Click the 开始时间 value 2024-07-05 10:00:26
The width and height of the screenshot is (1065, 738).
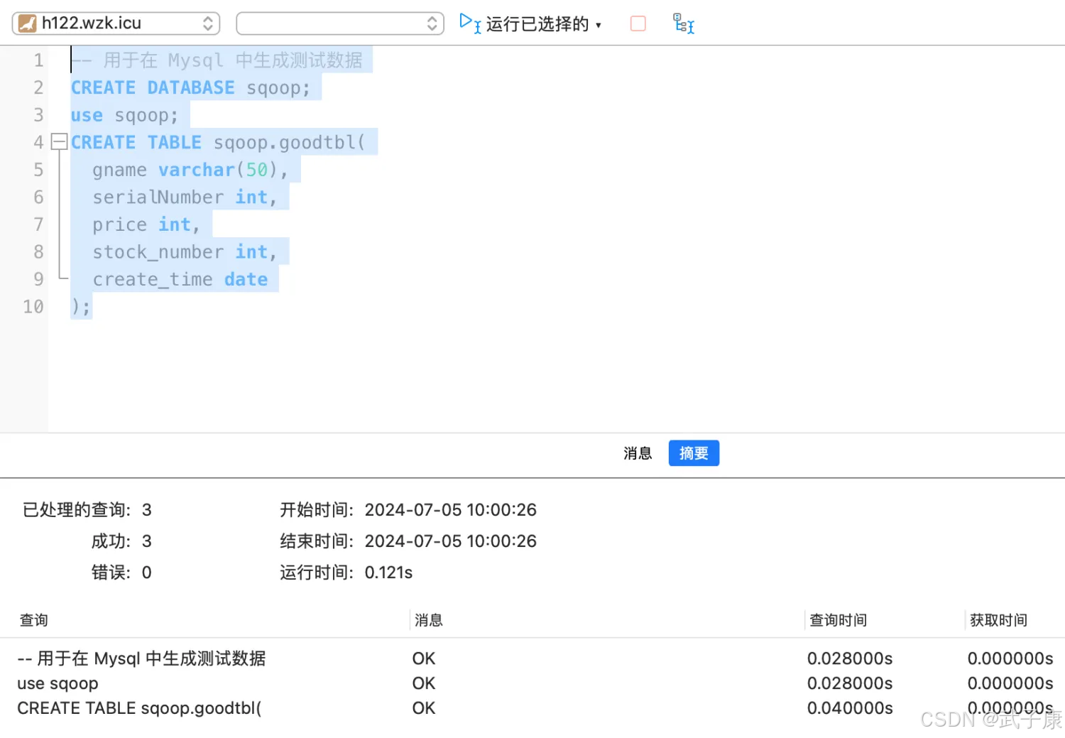pos(450,510)
